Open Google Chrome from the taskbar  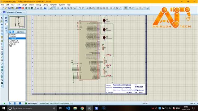click(x=82, y=108)
